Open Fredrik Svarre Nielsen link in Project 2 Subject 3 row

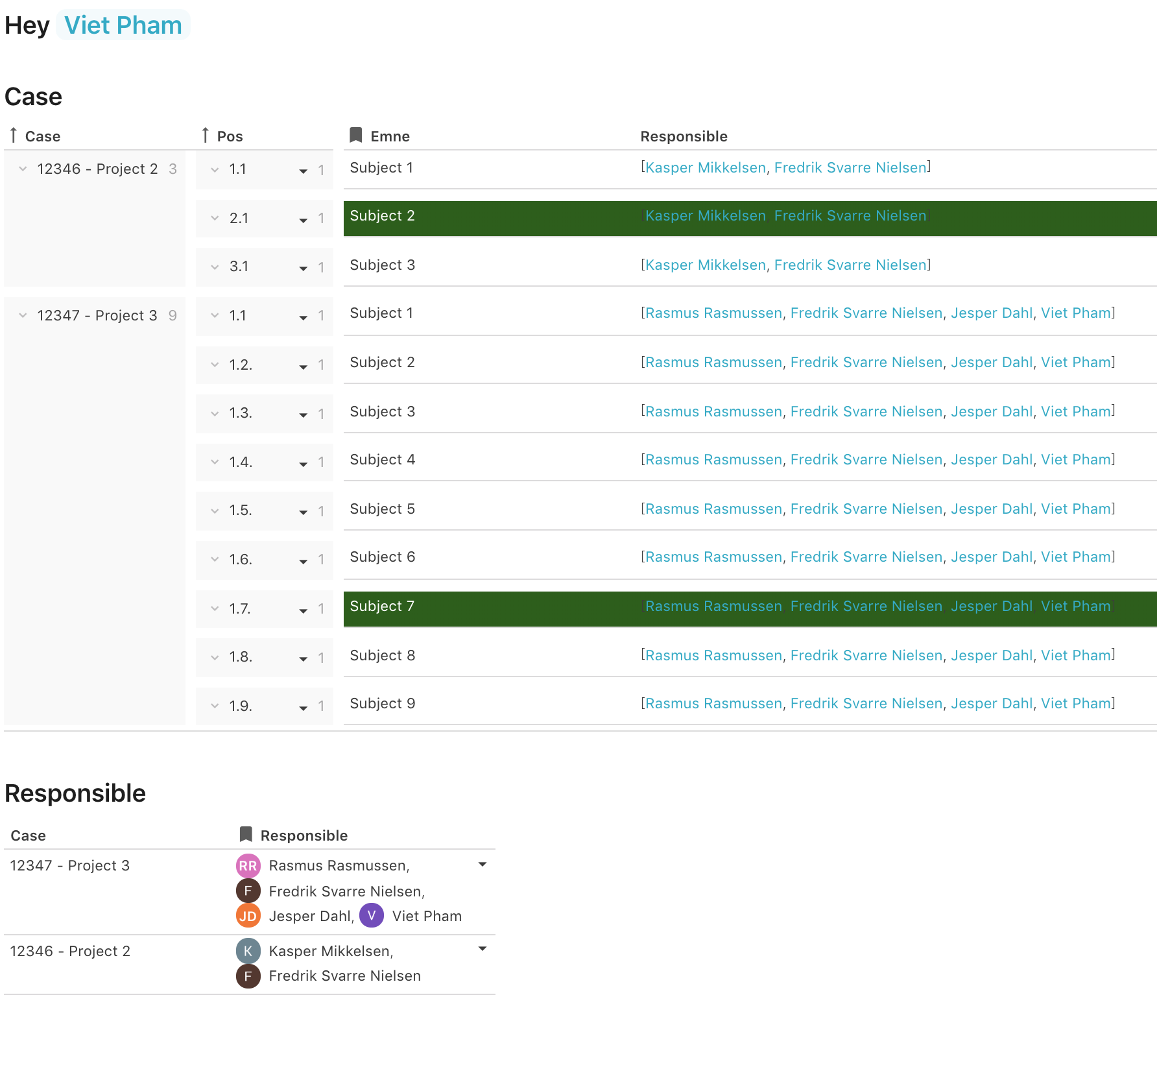(850, 265)
